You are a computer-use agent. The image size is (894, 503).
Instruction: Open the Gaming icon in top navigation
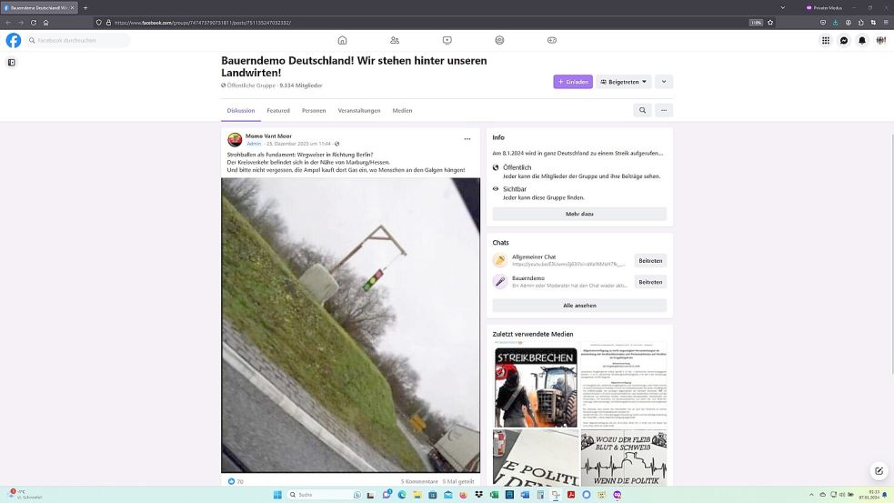point(552,41)
